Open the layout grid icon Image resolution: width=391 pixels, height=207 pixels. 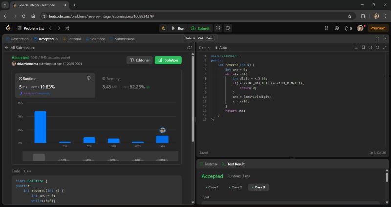[x=326, y=28]
